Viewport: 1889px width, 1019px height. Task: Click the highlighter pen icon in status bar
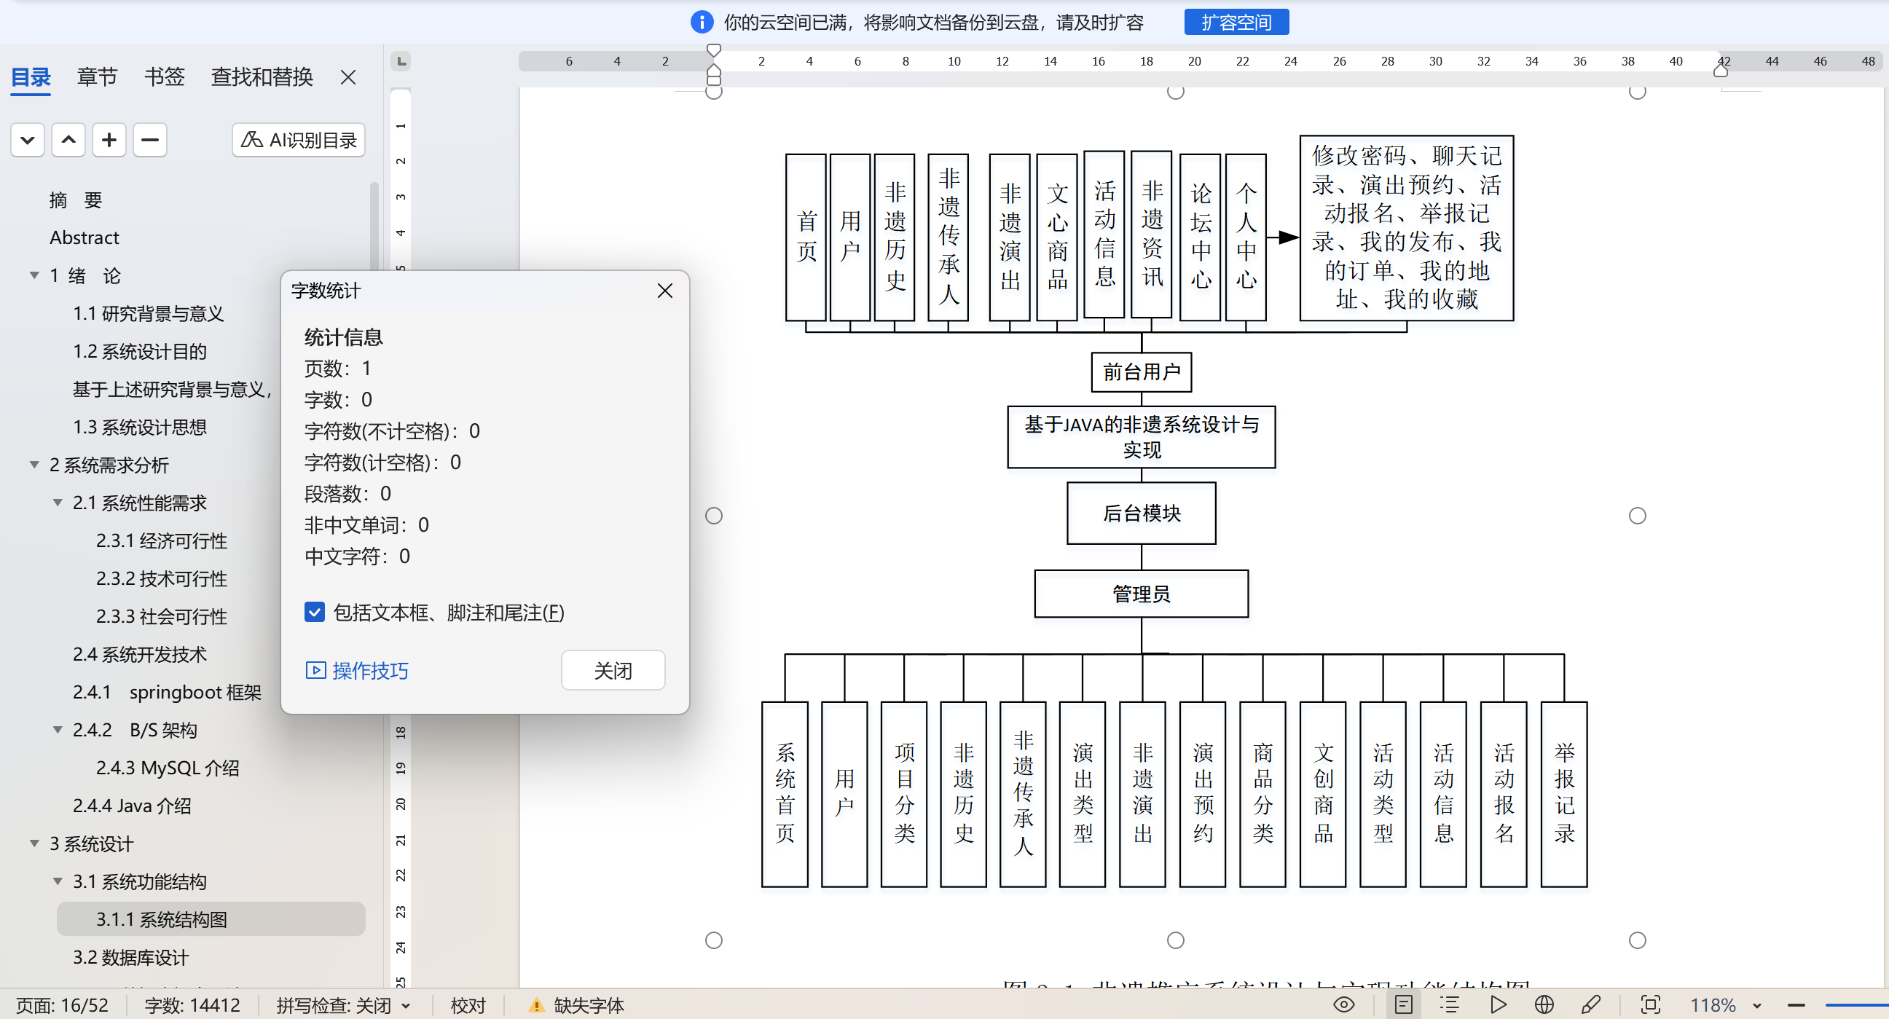[1590, 1004]
